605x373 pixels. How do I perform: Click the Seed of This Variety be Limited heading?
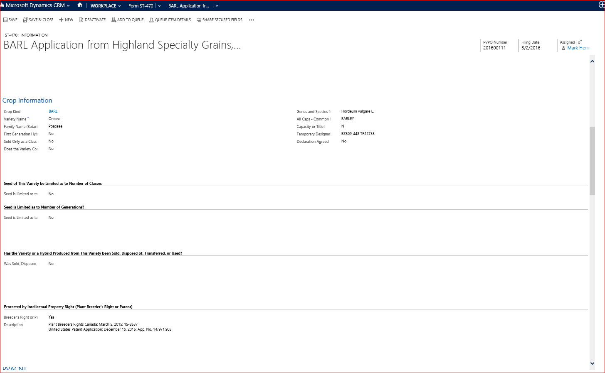coord(53,184)
